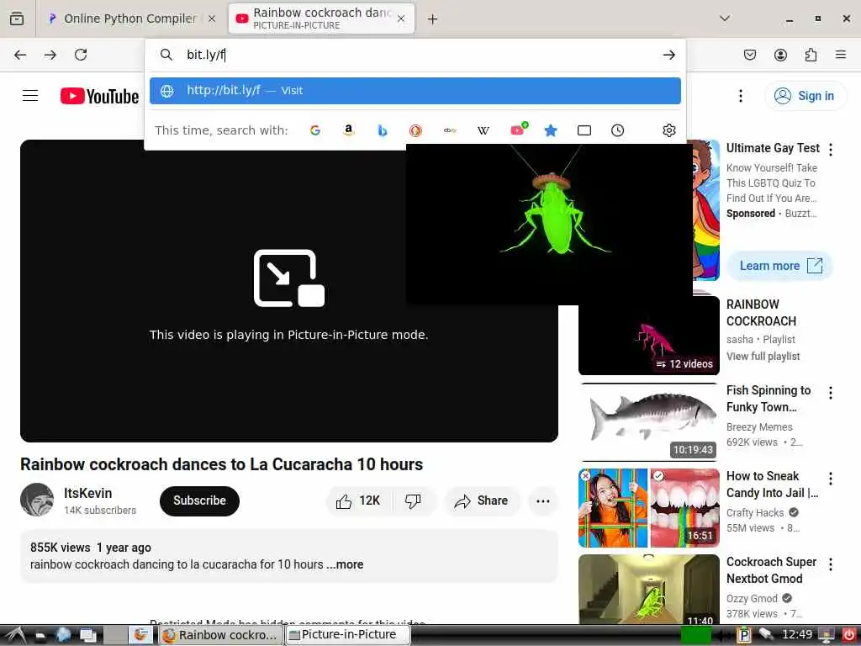This screenshot has height=646, width=861.
Task: Open ItsKevin channel avatar
Action: pyautogui.click(x=37, y=500)
